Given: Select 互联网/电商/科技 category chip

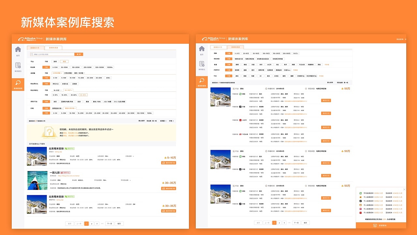Looking at the screenshot, I should pos(67,102).
